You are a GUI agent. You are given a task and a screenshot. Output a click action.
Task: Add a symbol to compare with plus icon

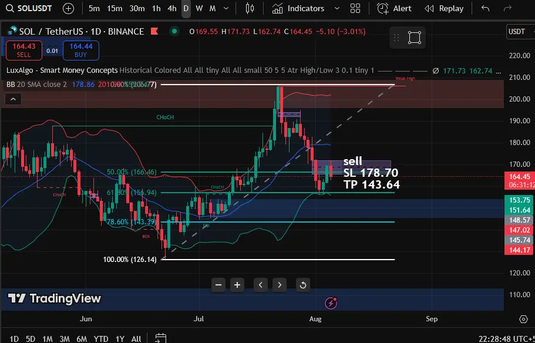(69, 9)
